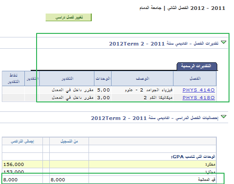Image resolution: width=234 pixels, height=184 pixels.
Task: Click the course column header
Action: (195, 78)
